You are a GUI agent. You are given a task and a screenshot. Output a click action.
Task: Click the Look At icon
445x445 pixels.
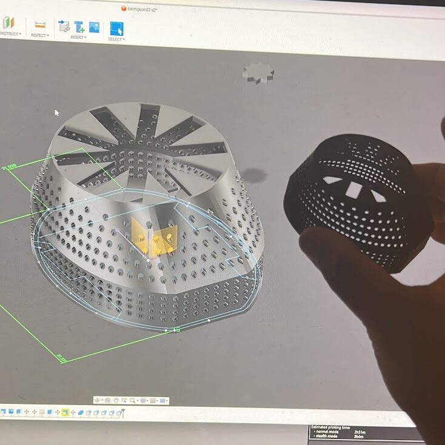coord(107,400)
